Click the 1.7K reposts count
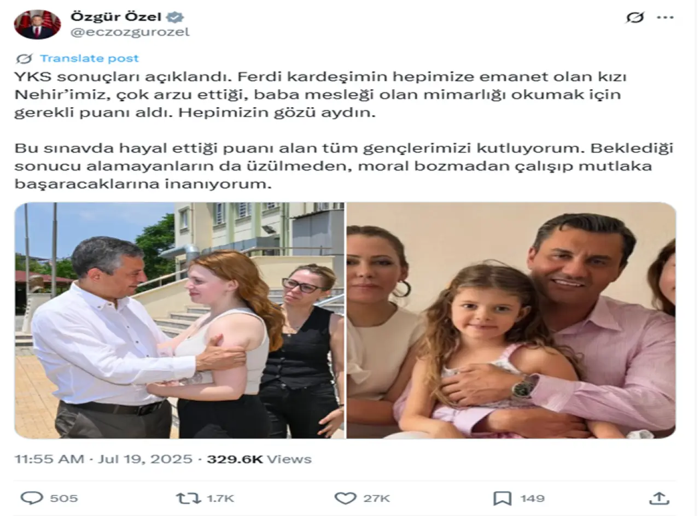Image resolution: width=700 pixels, height=516 pixels. click(220, 499)
